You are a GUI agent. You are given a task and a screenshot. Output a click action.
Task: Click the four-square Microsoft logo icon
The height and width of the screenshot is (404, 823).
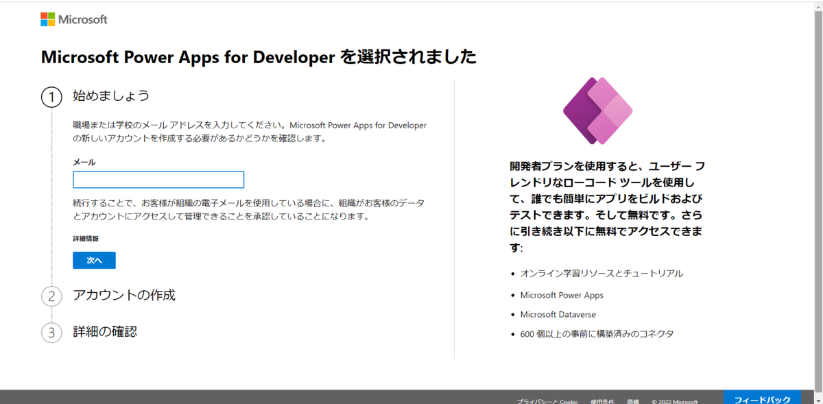(47, 19)
